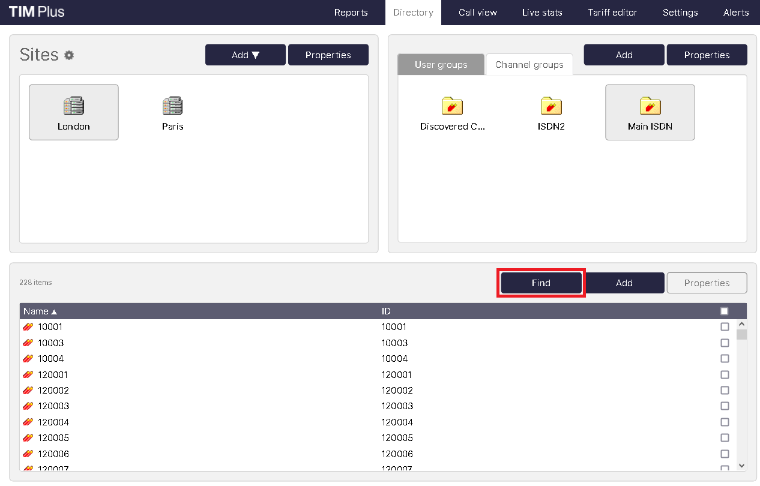This screenshot has height=486, width=760.
Task: Tick the checkbox for channel 10003
Action: click(x=725, y=343)
